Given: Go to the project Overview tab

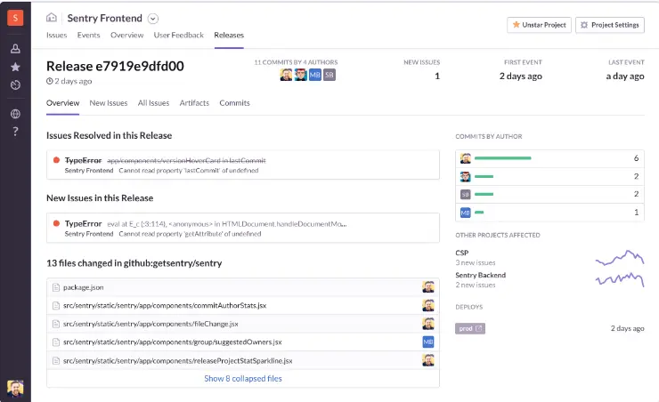Looking at the screenshot, I should (x=127, y=36).
